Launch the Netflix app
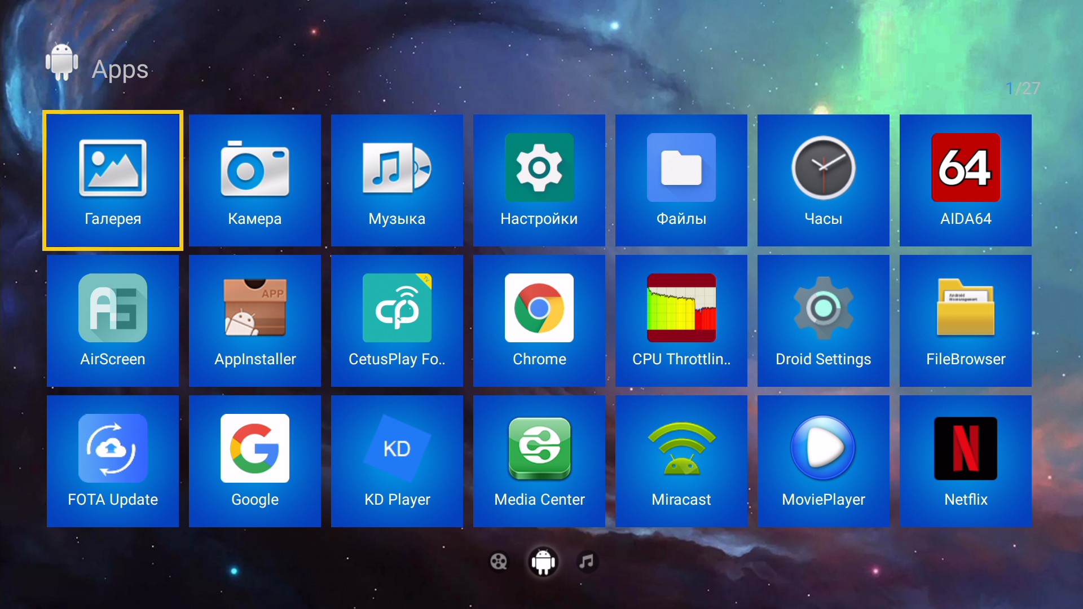The image size is (1083, 609). click(x=966, y=461)
